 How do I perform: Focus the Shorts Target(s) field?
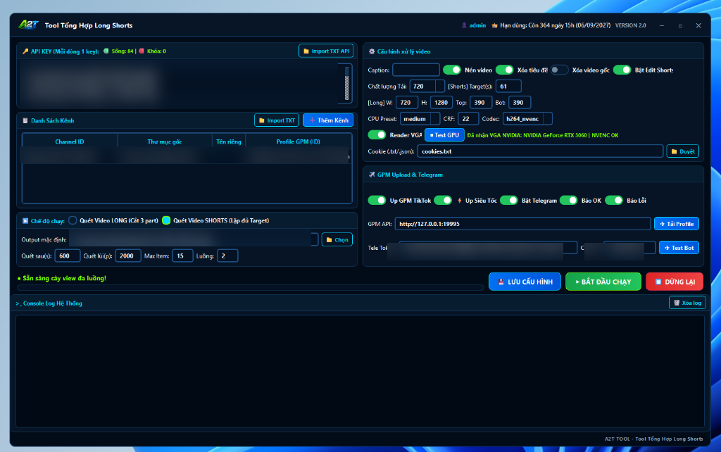(x=508, y=86)
